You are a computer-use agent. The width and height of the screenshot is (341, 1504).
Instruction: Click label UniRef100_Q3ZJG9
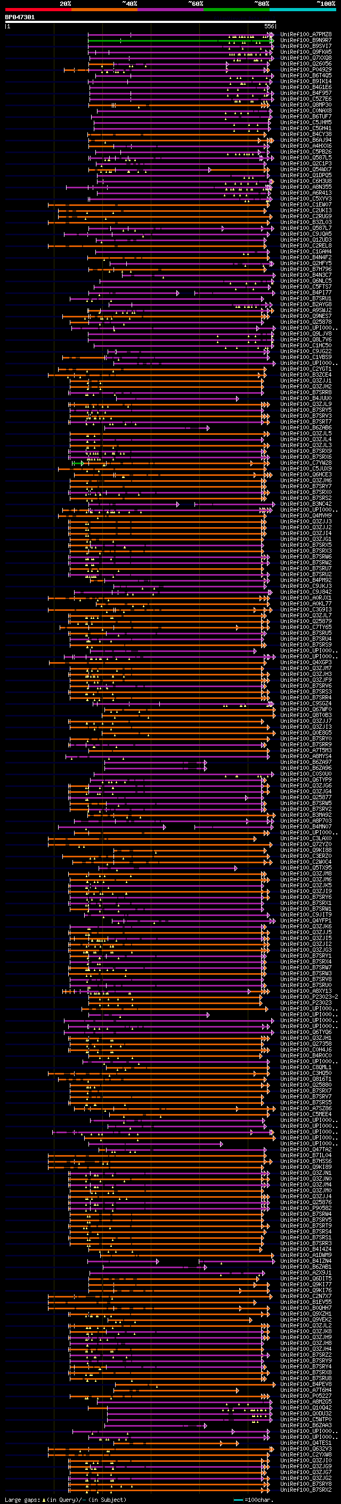point(306,1466)
